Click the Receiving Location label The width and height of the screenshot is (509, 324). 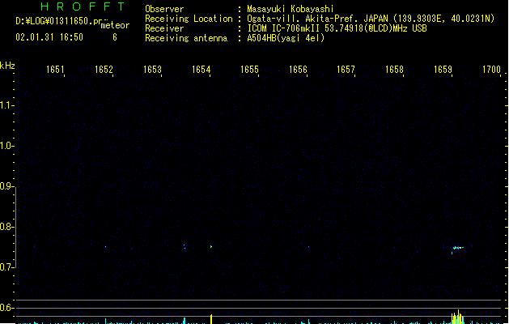[189, 19]
